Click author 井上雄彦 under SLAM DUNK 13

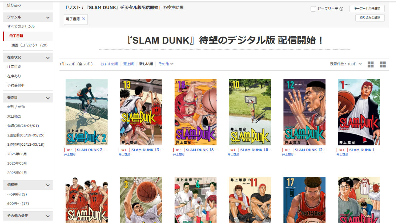click(124, 154)
